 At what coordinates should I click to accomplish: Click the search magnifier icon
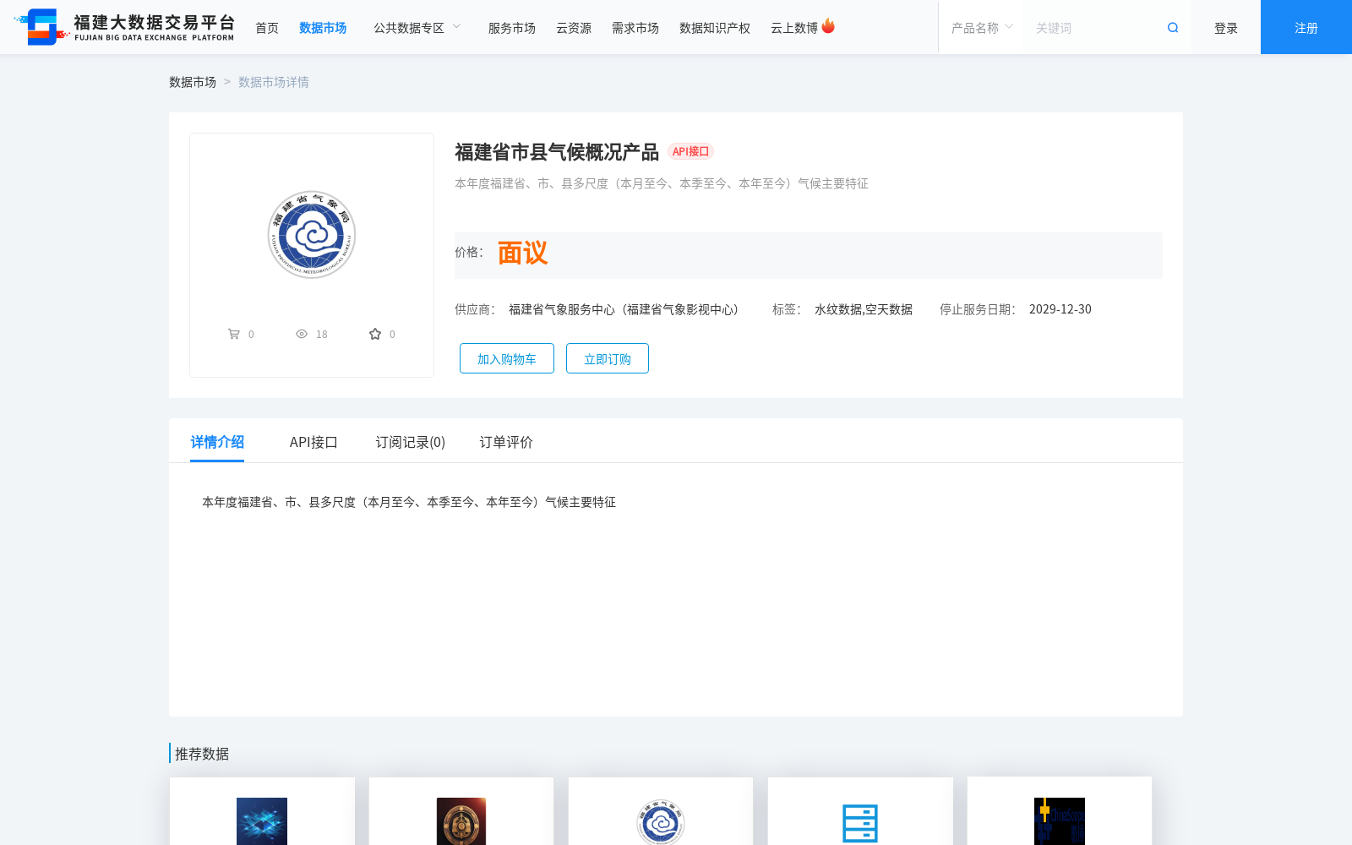point(1172,27)
